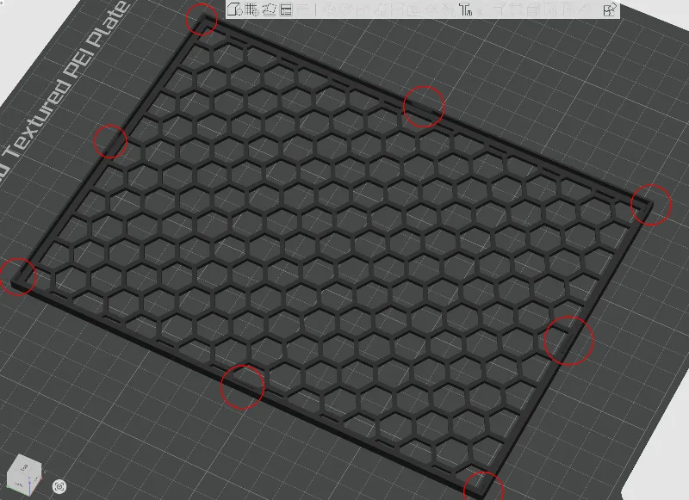Arrange all objects on the plate

click(x=286, y=9)
